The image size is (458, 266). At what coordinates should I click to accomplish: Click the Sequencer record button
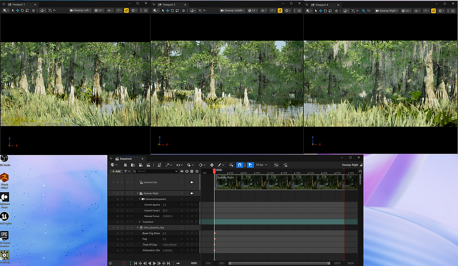(124, 263)
